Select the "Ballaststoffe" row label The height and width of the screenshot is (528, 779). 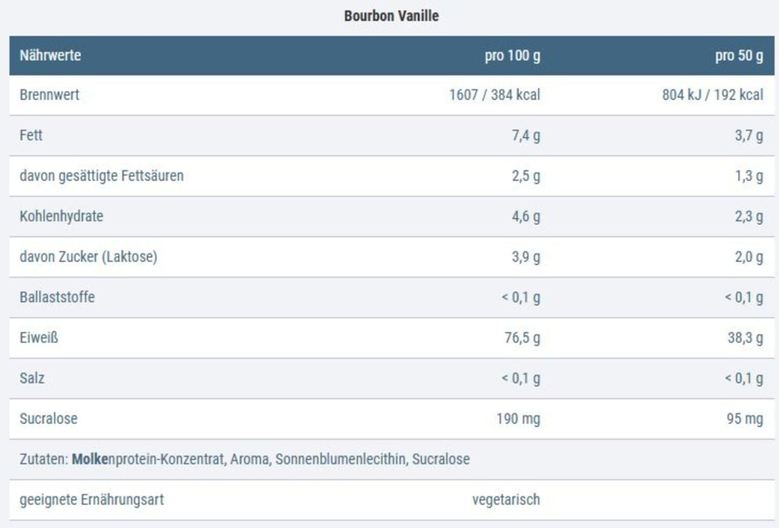[57, 297]
